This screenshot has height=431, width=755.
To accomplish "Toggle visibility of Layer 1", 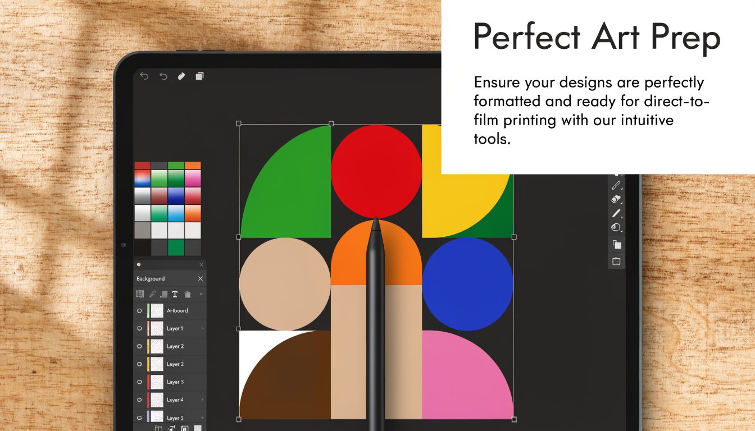I will point(139,328).
